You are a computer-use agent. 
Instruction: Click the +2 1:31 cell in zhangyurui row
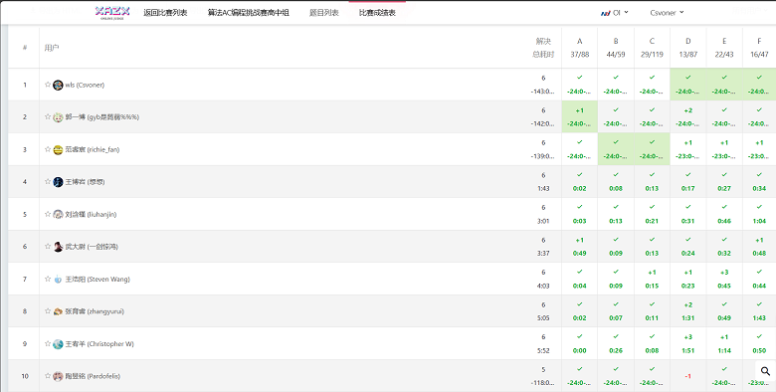(x=687, y=311)
